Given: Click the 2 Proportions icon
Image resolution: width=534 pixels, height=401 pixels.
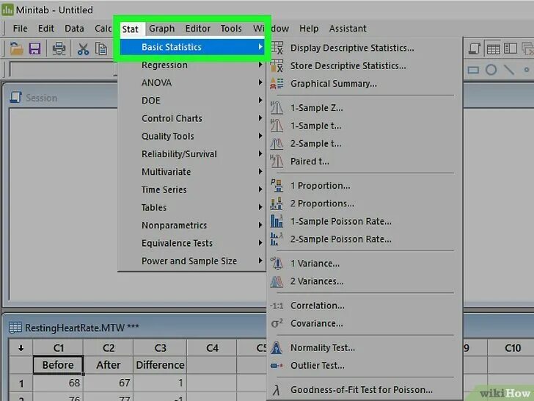Looking at the screenshot, I should click(x=277, y=203).
